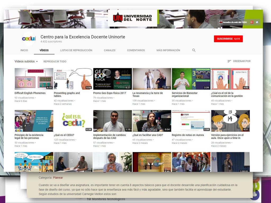This screenshot has height=203, width=271.
Task: Play the two people at desk thumbnail 12:11
Action: [73, 162]
